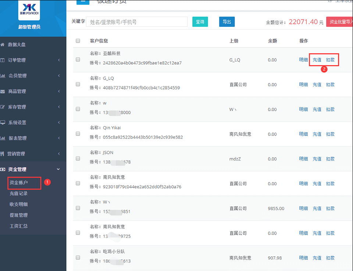Open 数据大盘 in the sidebar

coord(17,45)
